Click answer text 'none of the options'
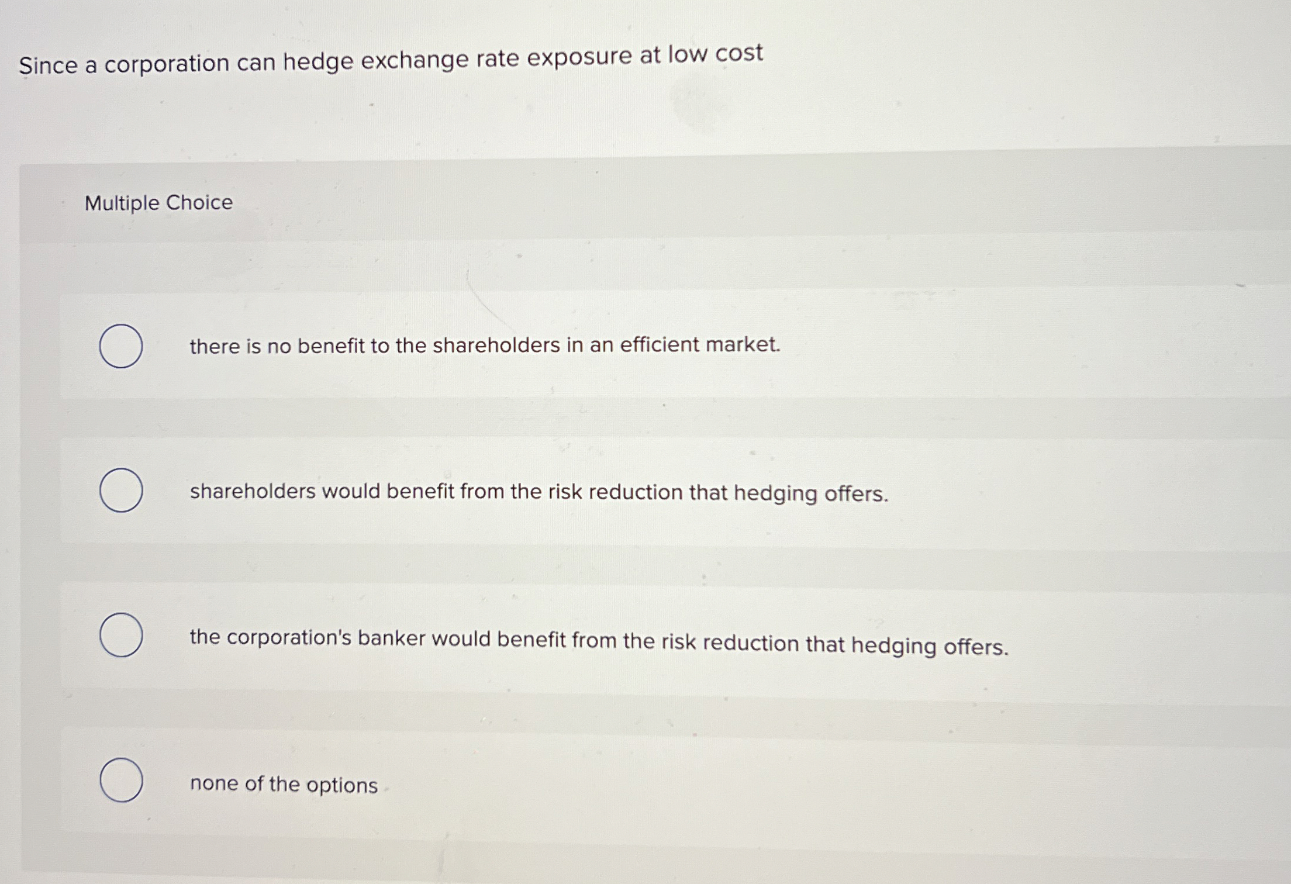The image size is (1291, 884). coord(284,784)
